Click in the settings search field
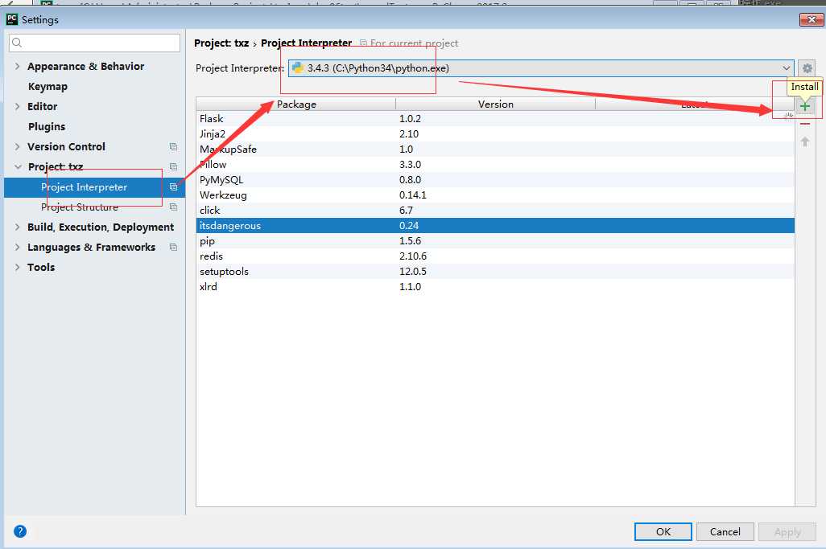Viewport: 826px width, 549px height. click(95, 43)
